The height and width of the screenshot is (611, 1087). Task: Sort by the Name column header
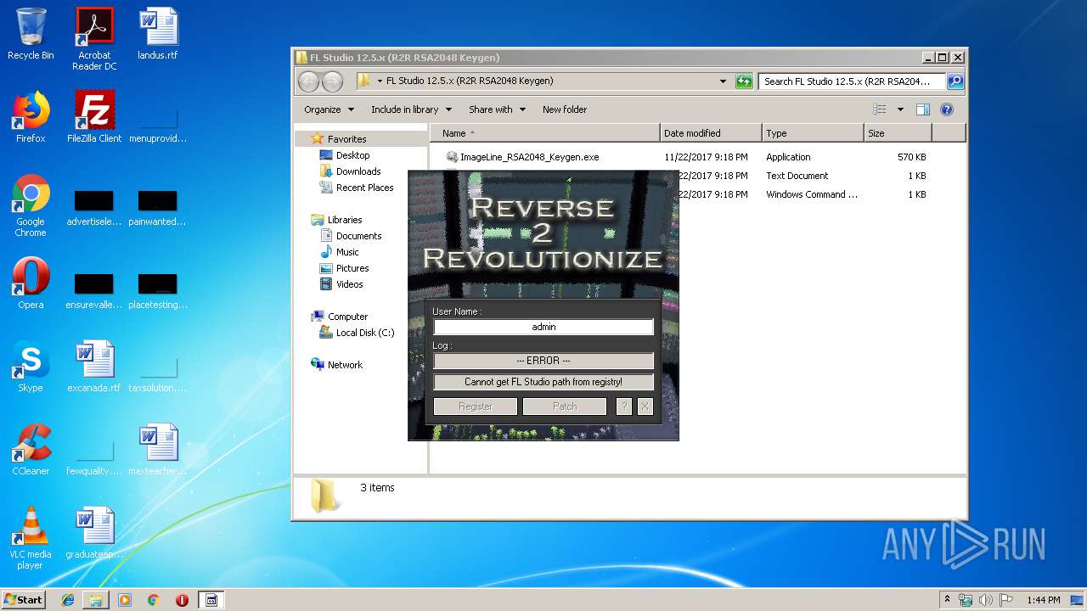(x=544, y=133)
